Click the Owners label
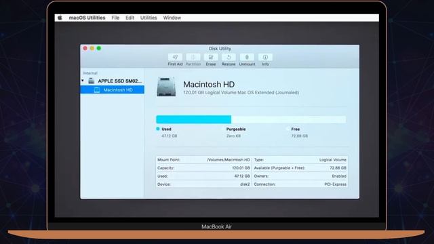Image resolution: width=434 pixels, height=244 pixels. pyautogui.click(x=261, y=176)
